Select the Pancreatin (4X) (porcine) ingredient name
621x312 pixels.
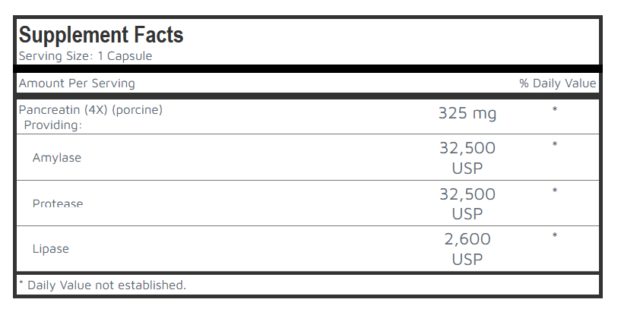tap(90, 109)
